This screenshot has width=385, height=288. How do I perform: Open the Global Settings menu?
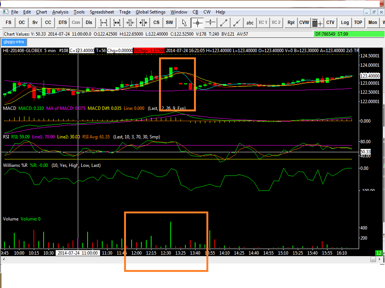[150, 12]
